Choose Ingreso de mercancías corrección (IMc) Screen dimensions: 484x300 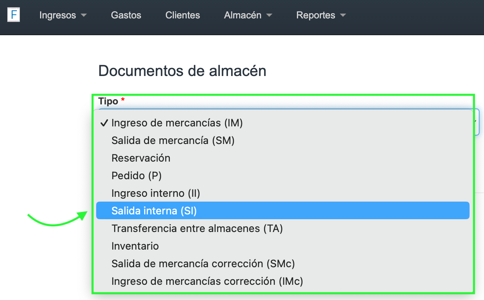207,281
